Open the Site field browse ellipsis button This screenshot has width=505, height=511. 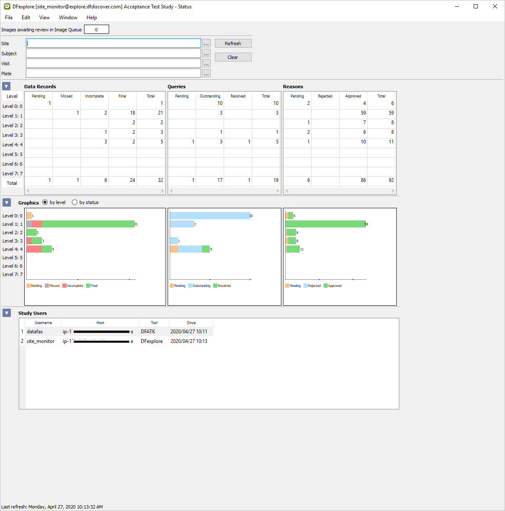[207, 43]
